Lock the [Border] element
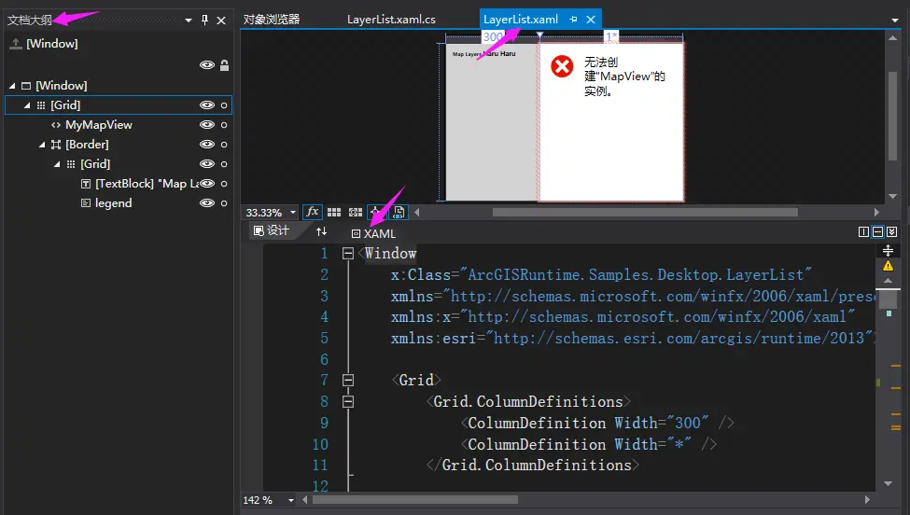 tap(224, 145)
